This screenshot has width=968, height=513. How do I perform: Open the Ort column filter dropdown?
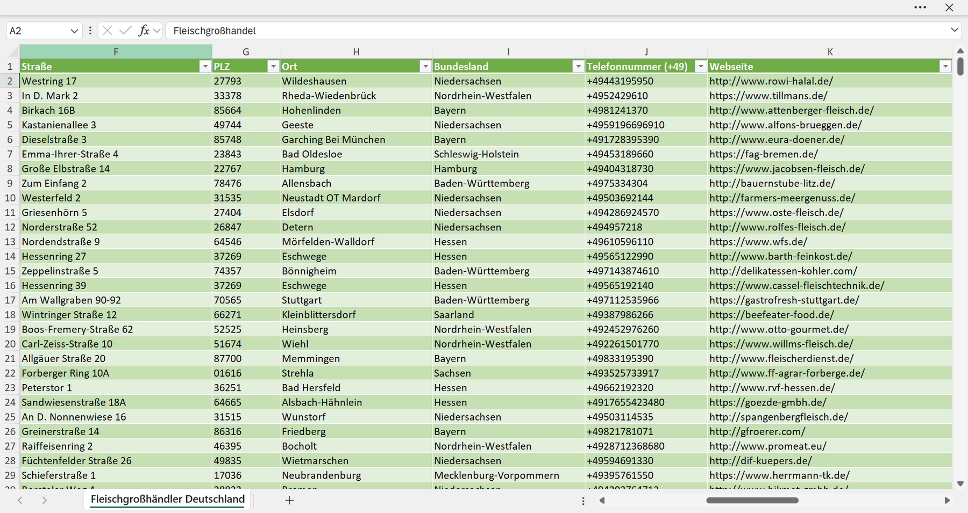(x=425, y=67)
